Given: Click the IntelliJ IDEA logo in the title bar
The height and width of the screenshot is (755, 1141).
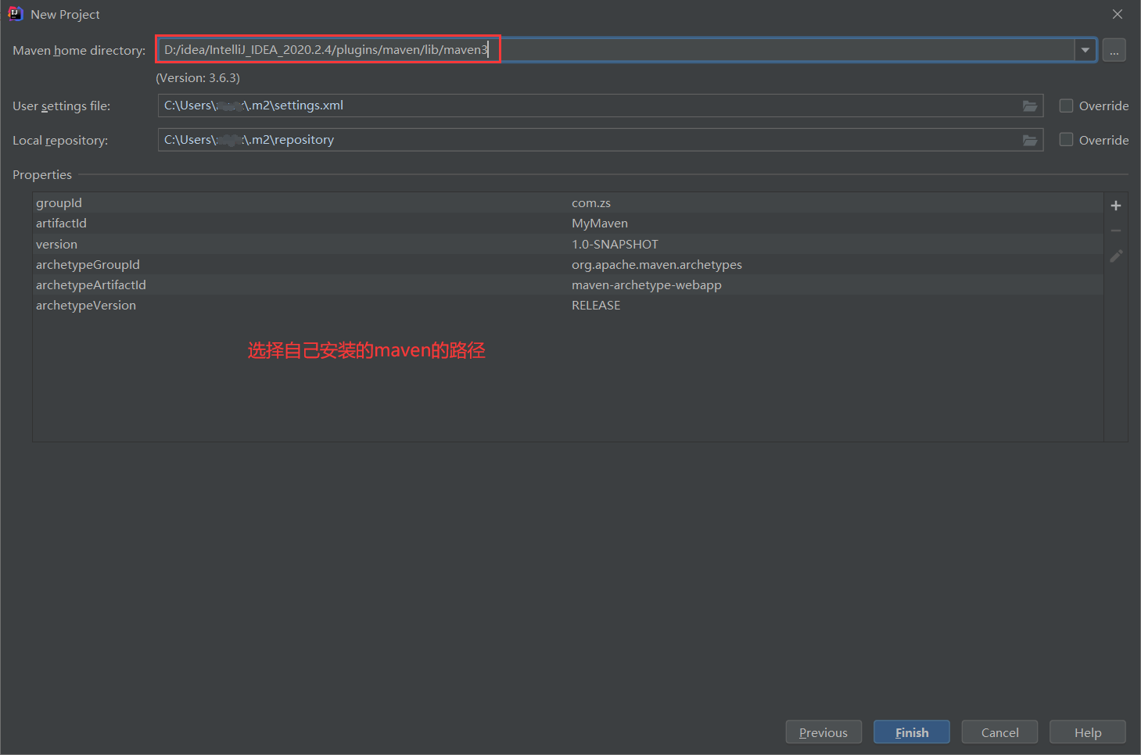Looking at the screenshot, I should [15, 14].
